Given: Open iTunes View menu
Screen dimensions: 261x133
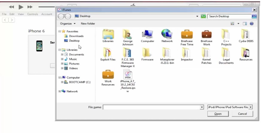Looking at the screenshot, I should pyautogui.click(x=21, y=14).
